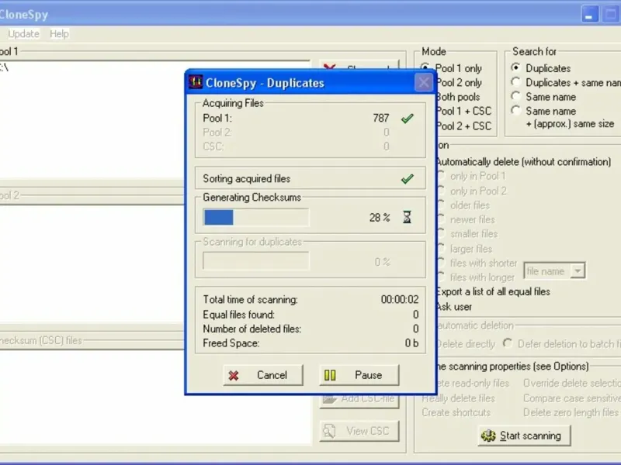Image resolution: width=621 pixels, height=465 pixels.
Task: Select delete only in Pool 2
Action: click(x=472, y=191)
